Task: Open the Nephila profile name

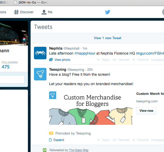Action: pos(56,48)
